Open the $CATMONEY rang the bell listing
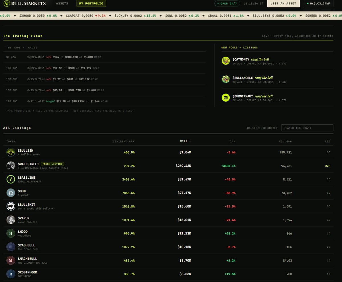 point(277,61)
